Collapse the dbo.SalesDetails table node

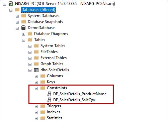point(30,71)
